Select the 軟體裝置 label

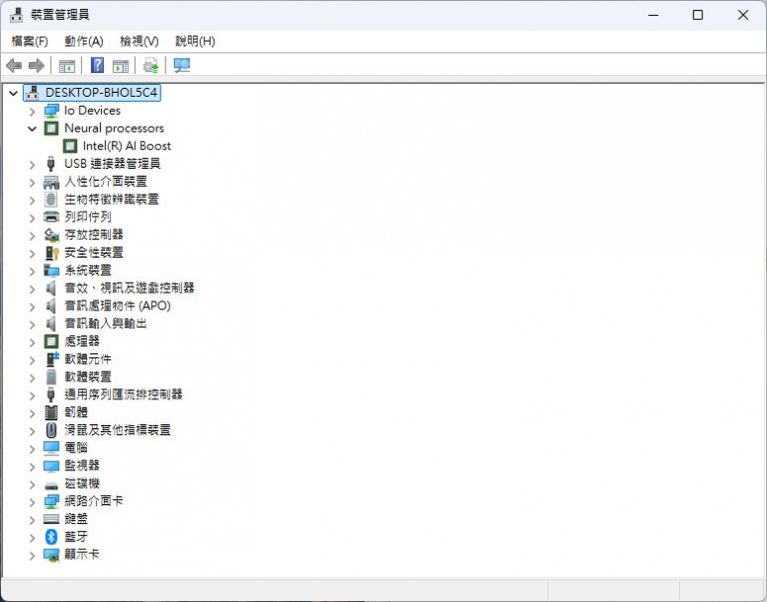(x=88, y=376)
